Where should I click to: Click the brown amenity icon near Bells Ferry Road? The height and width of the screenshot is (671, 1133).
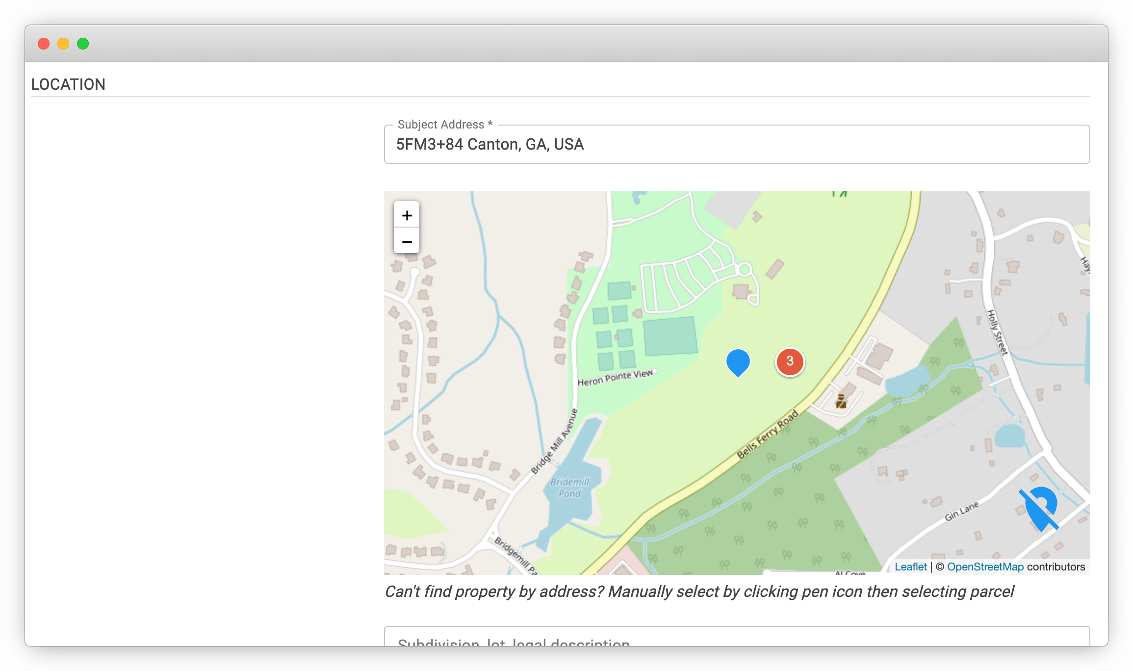(841, 401)
